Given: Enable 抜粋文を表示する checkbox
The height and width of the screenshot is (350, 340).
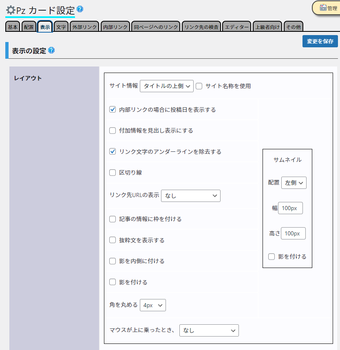Looking at the screenshot, I should 113,240.
